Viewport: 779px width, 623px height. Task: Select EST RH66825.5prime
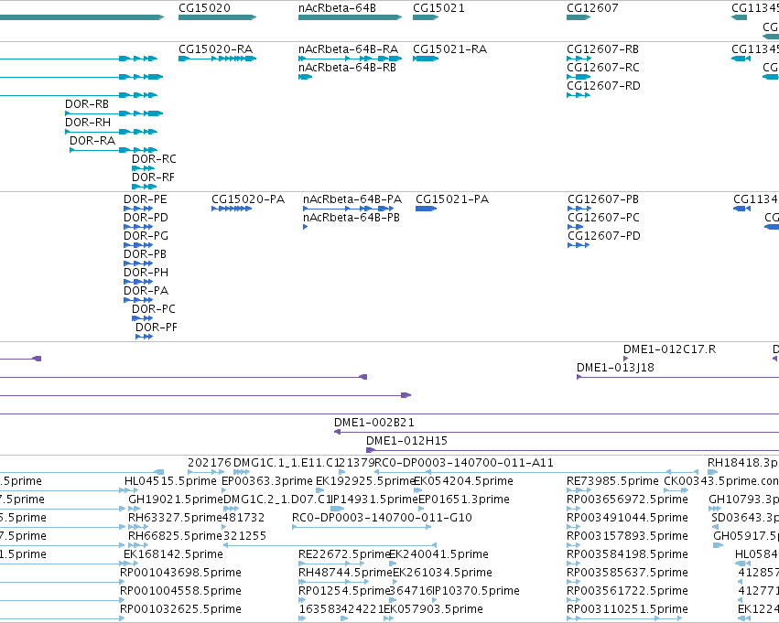point(175,537)
